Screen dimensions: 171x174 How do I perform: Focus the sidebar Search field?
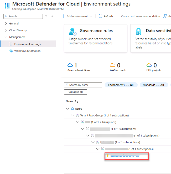point(23,16)
